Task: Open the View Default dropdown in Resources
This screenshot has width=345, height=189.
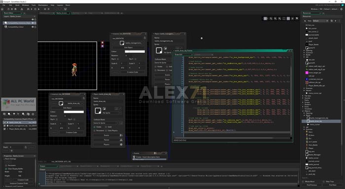Action: click(320, 21)
